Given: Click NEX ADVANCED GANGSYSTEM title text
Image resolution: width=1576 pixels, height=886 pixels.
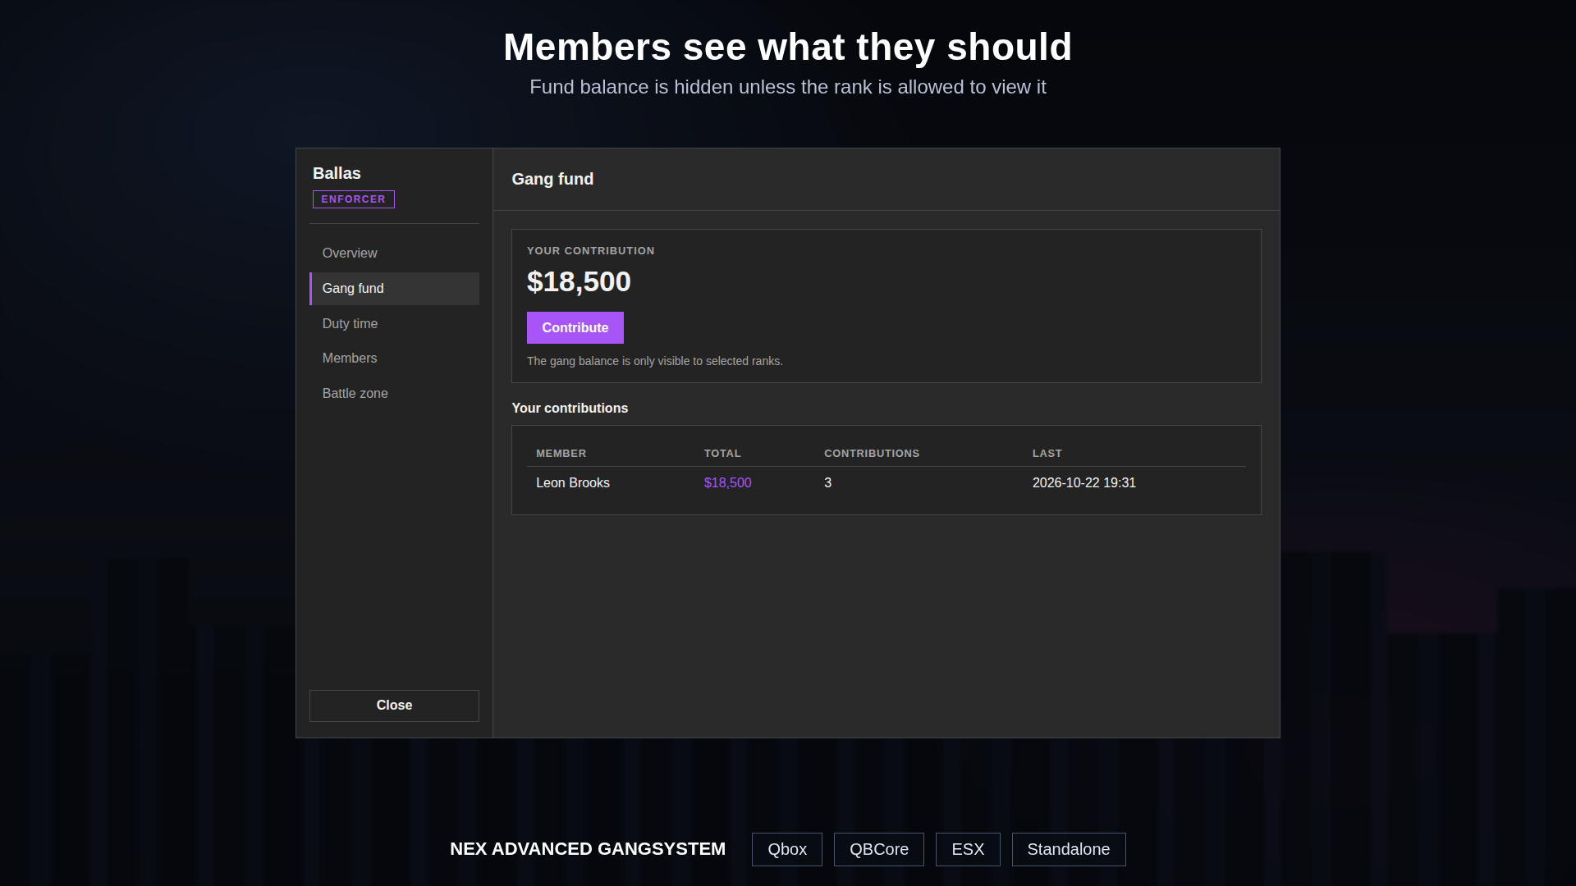Looking at the screenshot, I should [x=588, y=850].
